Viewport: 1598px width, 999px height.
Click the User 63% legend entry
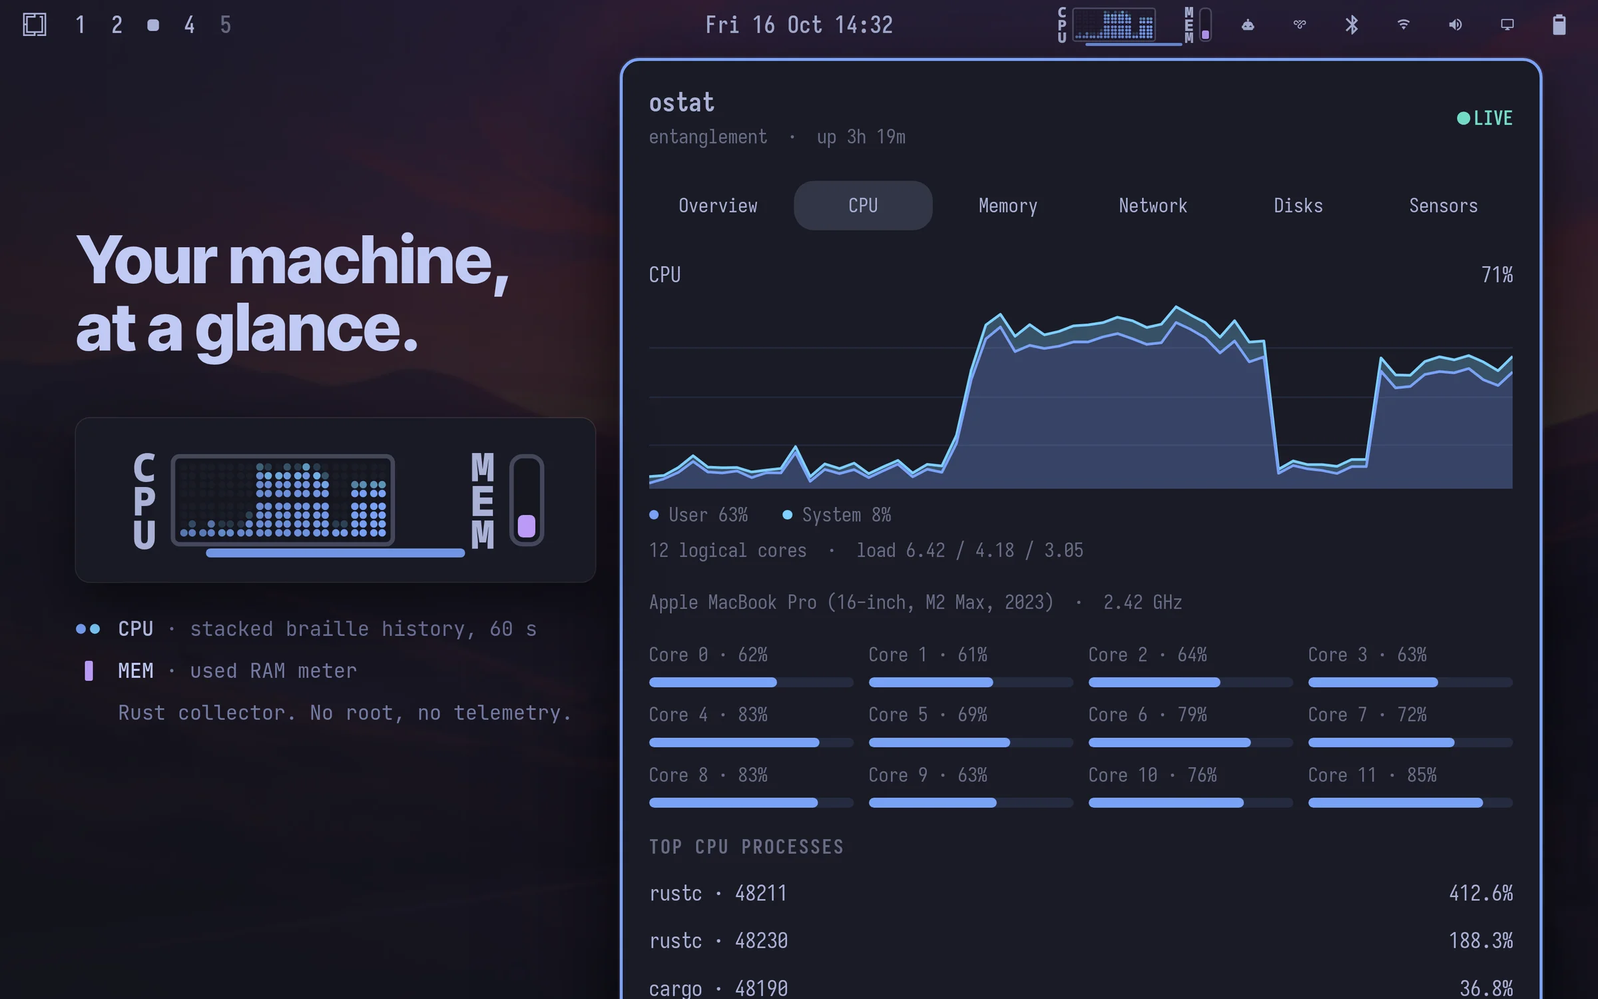pos(698,515)
